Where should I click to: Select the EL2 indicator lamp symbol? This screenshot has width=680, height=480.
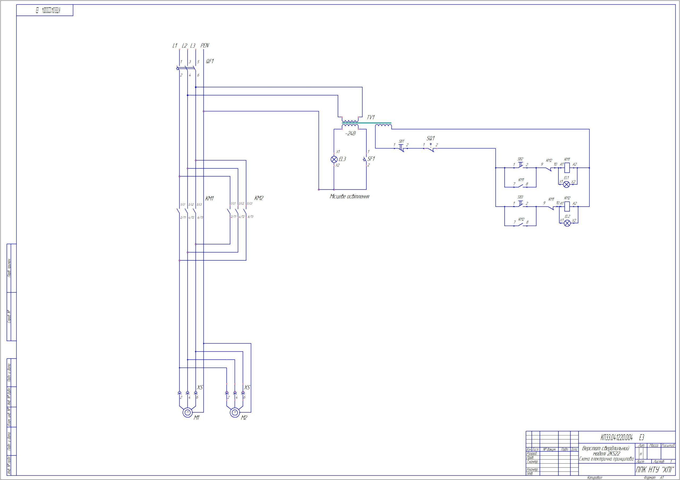click(x=567, y=223)
